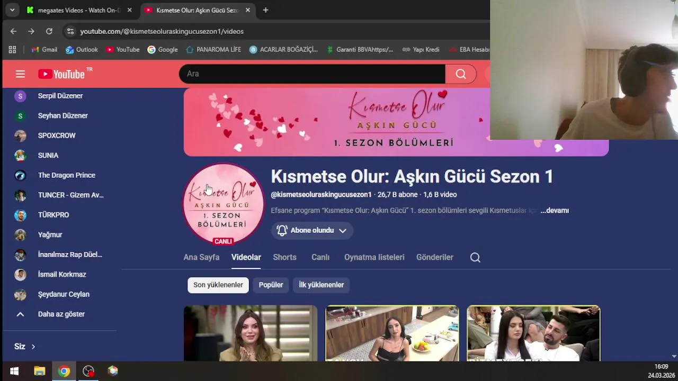This screenshot has width=678, height=381.
Task: Open the Abone olundu dropdown
Action: coord(312,230)
